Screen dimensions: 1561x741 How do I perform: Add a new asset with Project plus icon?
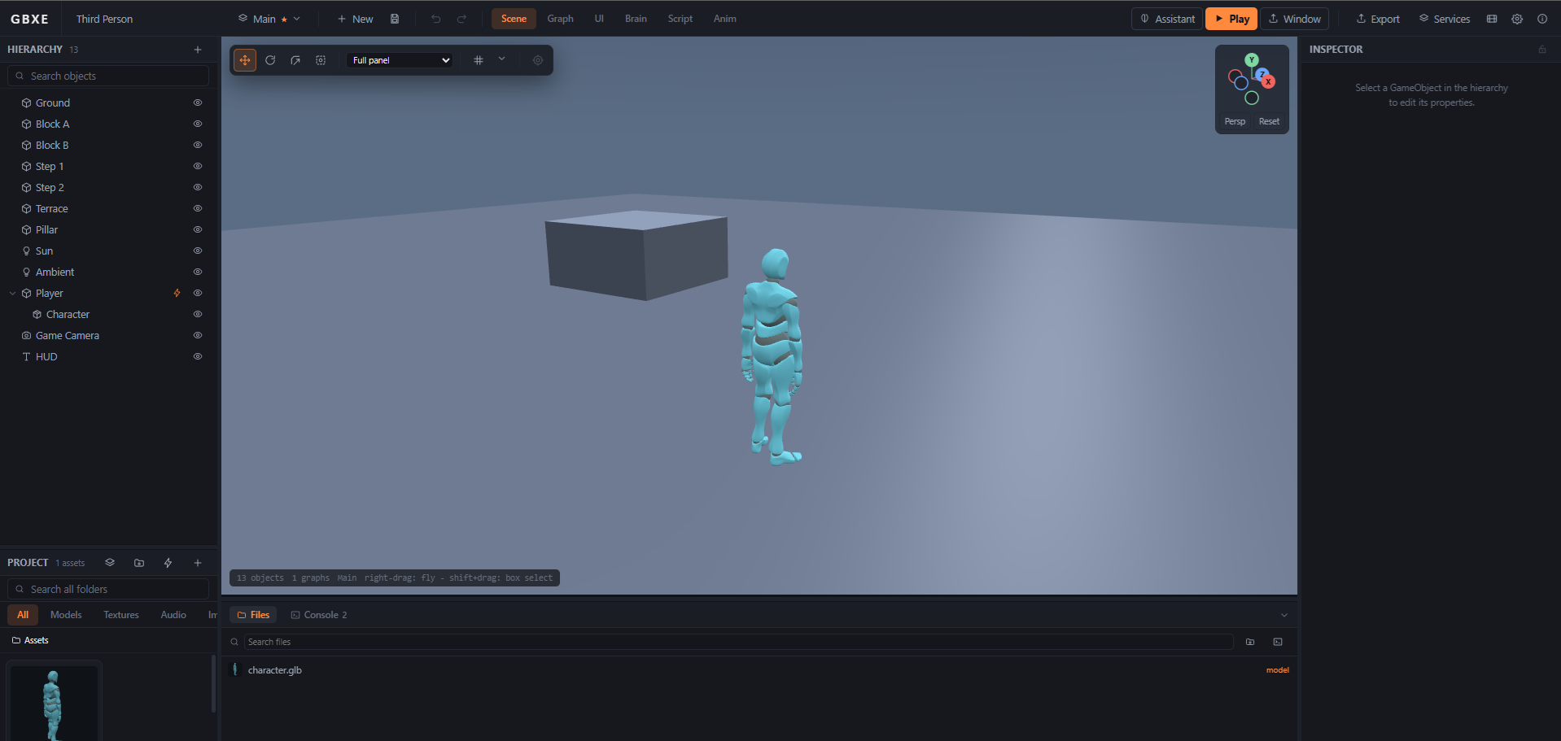coord(198,563)
